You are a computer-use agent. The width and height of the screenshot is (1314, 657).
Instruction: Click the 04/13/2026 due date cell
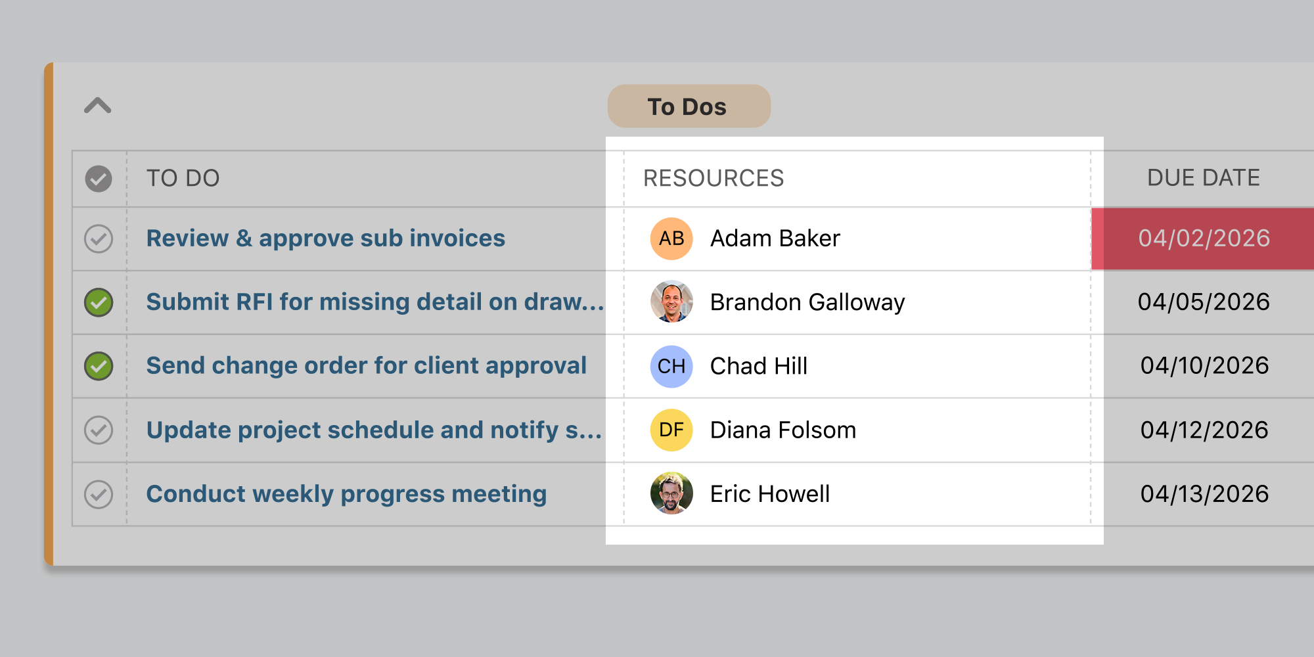1202,493
